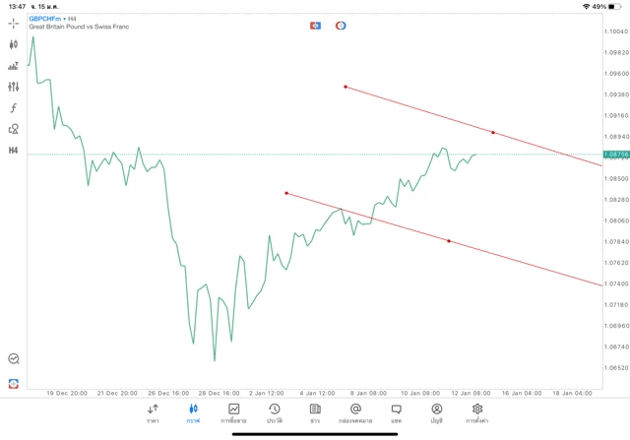
Task: Open the chart settings sliders icon
Action: (14, 87)
